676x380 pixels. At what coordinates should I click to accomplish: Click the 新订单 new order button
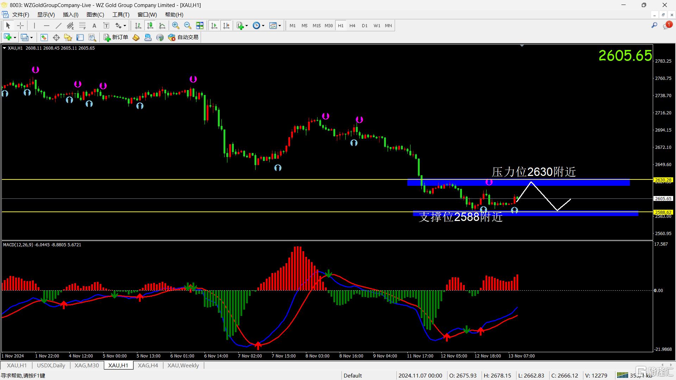click(116, 37)
